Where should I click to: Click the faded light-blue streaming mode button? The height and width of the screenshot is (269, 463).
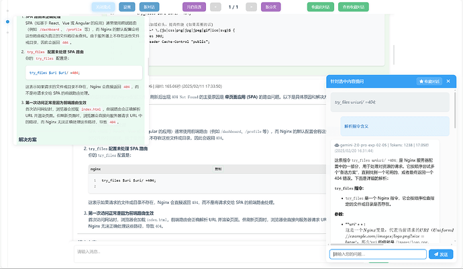(103, 7)
